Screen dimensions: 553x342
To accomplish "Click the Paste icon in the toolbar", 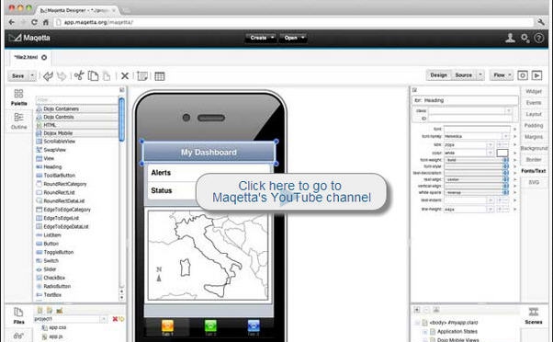I will point(107,76).
